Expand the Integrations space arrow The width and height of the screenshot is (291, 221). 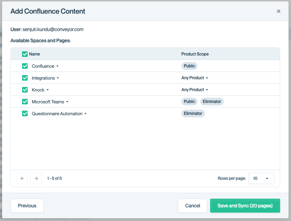click(58, 78)
